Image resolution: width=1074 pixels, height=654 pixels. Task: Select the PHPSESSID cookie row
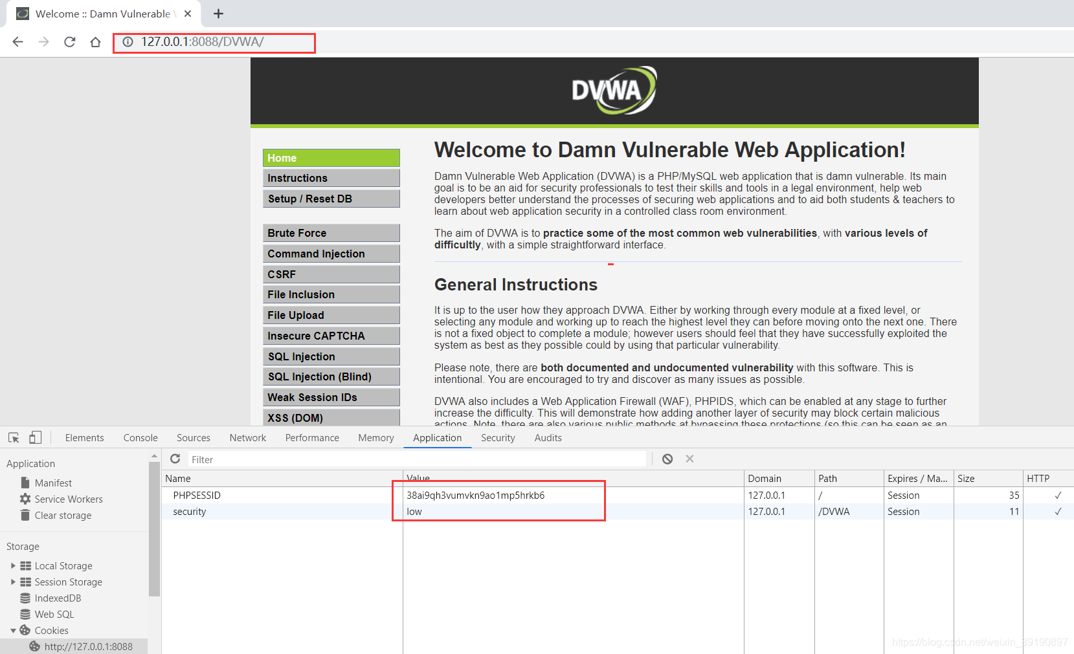(618, 495)
